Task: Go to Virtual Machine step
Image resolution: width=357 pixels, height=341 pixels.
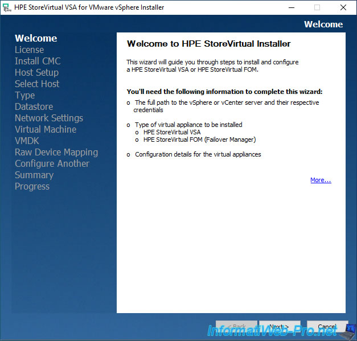Action: (x=46, y=129)
